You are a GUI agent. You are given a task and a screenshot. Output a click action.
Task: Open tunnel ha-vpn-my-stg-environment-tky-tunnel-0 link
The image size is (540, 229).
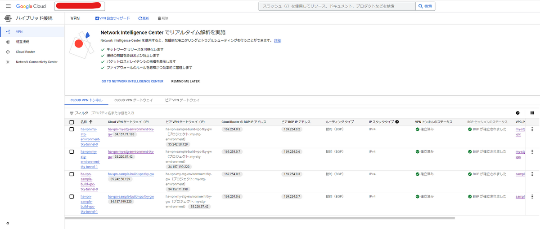coord(89,137)
